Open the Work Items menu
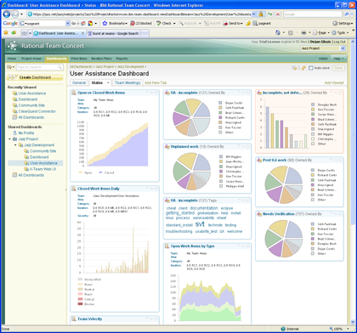The width and height of the screenshot is (357, 333). click(79, 59)
